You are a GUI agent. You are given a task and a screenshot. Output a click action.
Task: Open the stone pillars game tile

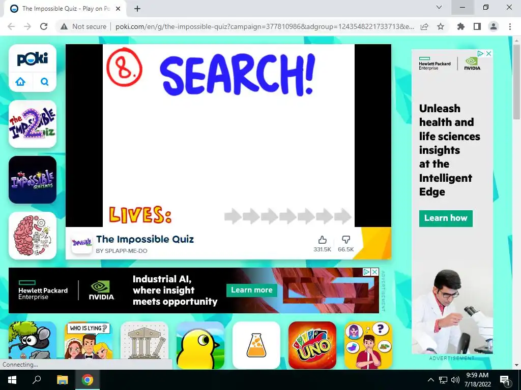(x=144, y=345)
